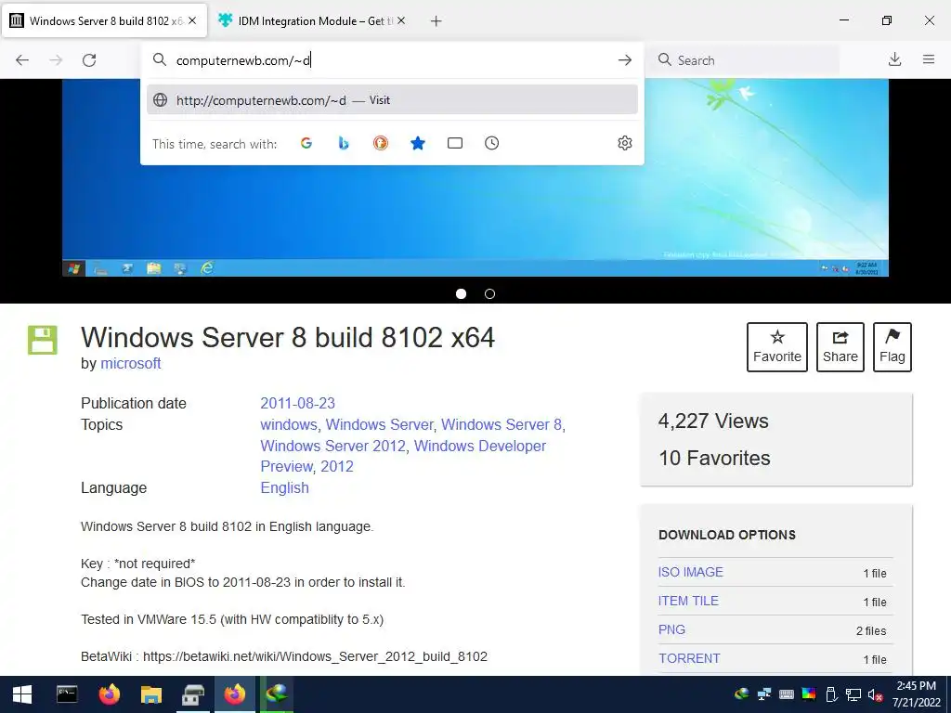Click the Share button
The height and width of the screenshot is (713, 951).
coord(840,347)
